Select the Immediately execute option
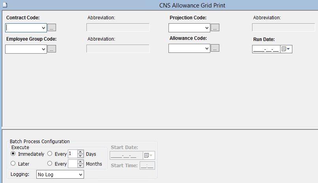Image resolution: width=318 pixels, height=183 pixels. pyautogui.click(x=13, y=154)
